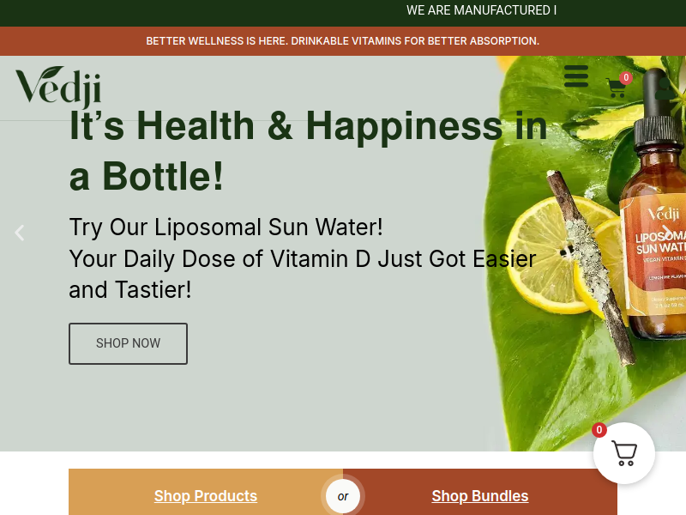Click the SHOP NOW button

tap(128, 343)
